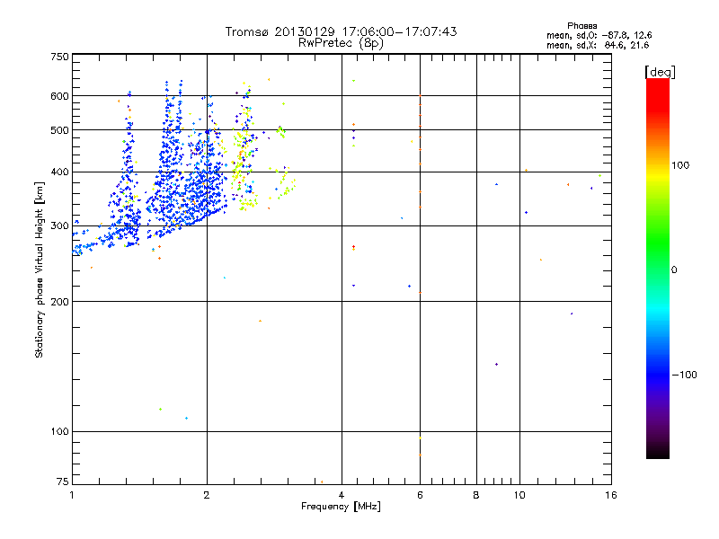
Task: Click the '600' y-axis tick label
Action: [x=59, y=96]
